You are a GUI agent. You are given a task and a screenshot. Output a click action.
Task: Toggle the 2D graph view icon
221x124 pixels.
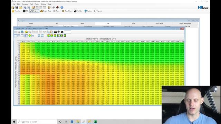pos(33,36)
